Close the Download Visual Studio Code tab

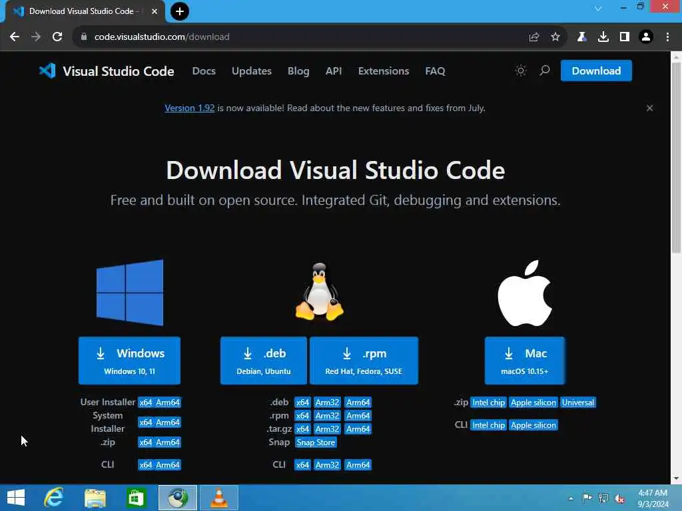coord(155,11)
